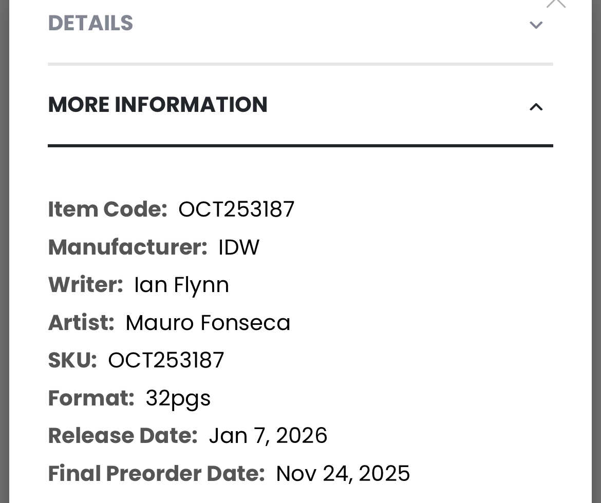Screen dimensions: 601x503
Task: Click artist name Mauro Fonseca
Action: pos(208,323)
